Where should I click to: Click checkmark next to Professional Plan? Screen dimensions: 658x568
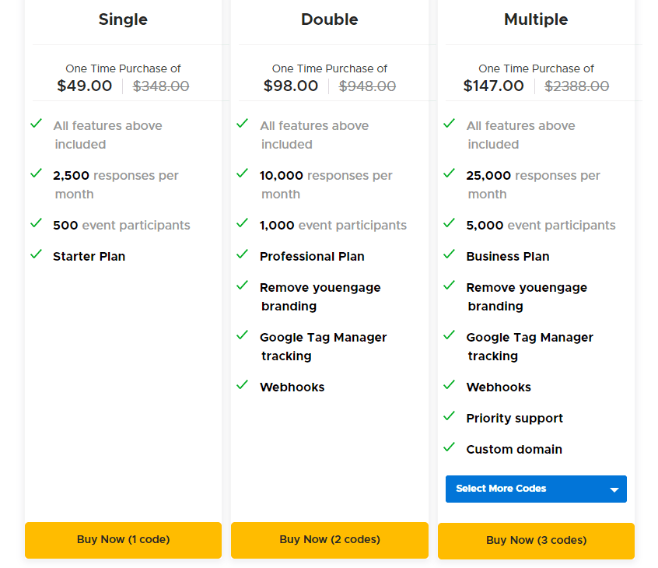(243, 254)
